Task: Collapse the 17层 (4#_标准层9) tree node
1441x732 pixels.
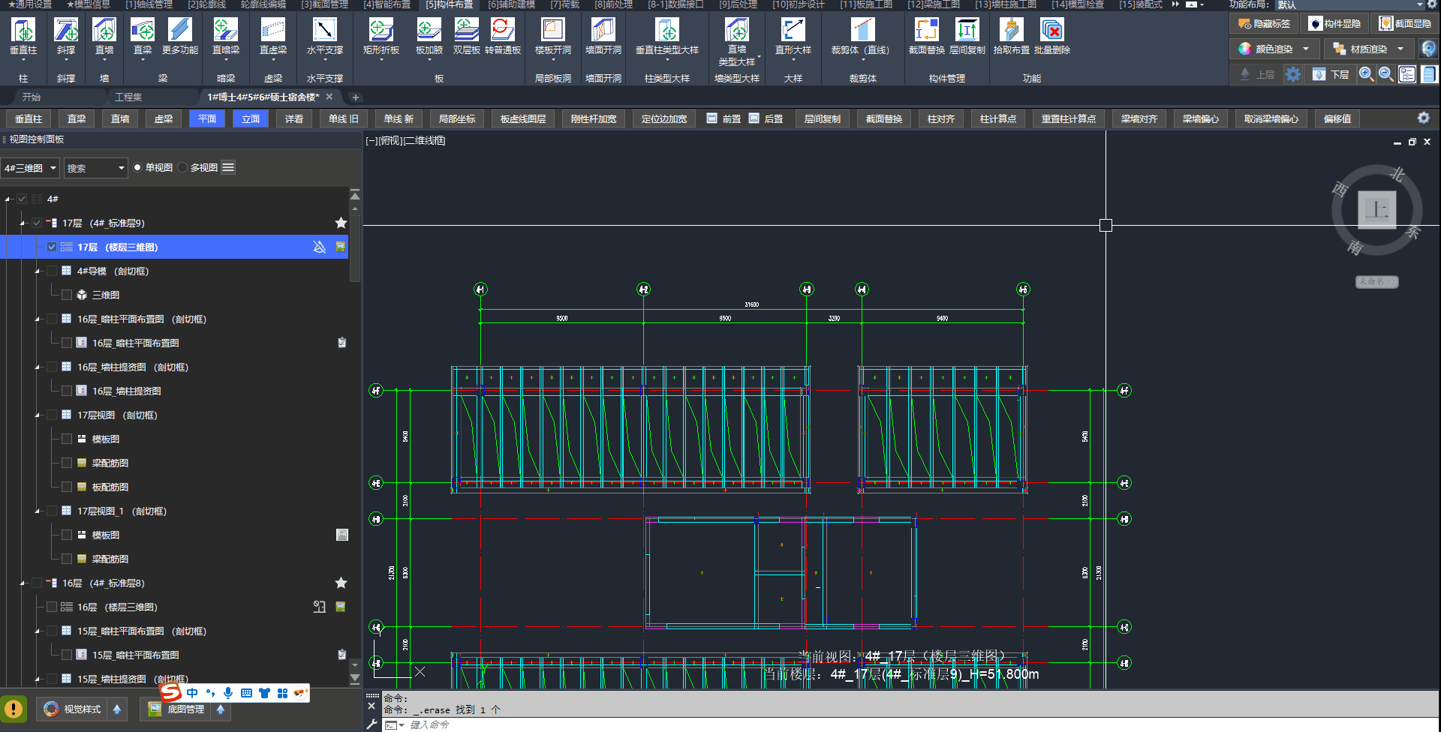Action: 23,223
